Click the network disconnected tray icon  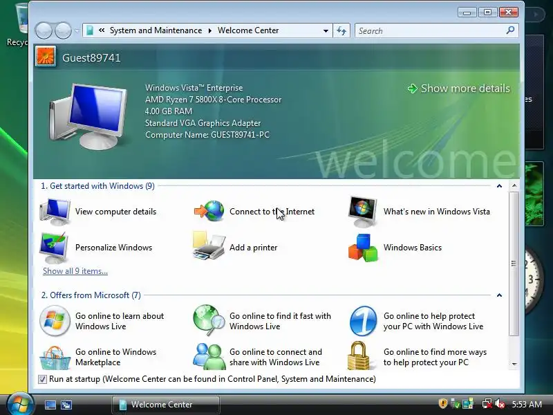487,404
